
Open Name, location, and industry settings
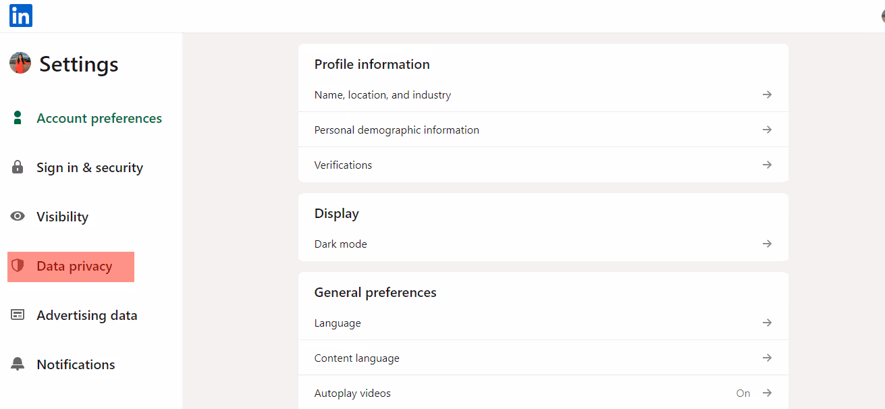point(382,94)
